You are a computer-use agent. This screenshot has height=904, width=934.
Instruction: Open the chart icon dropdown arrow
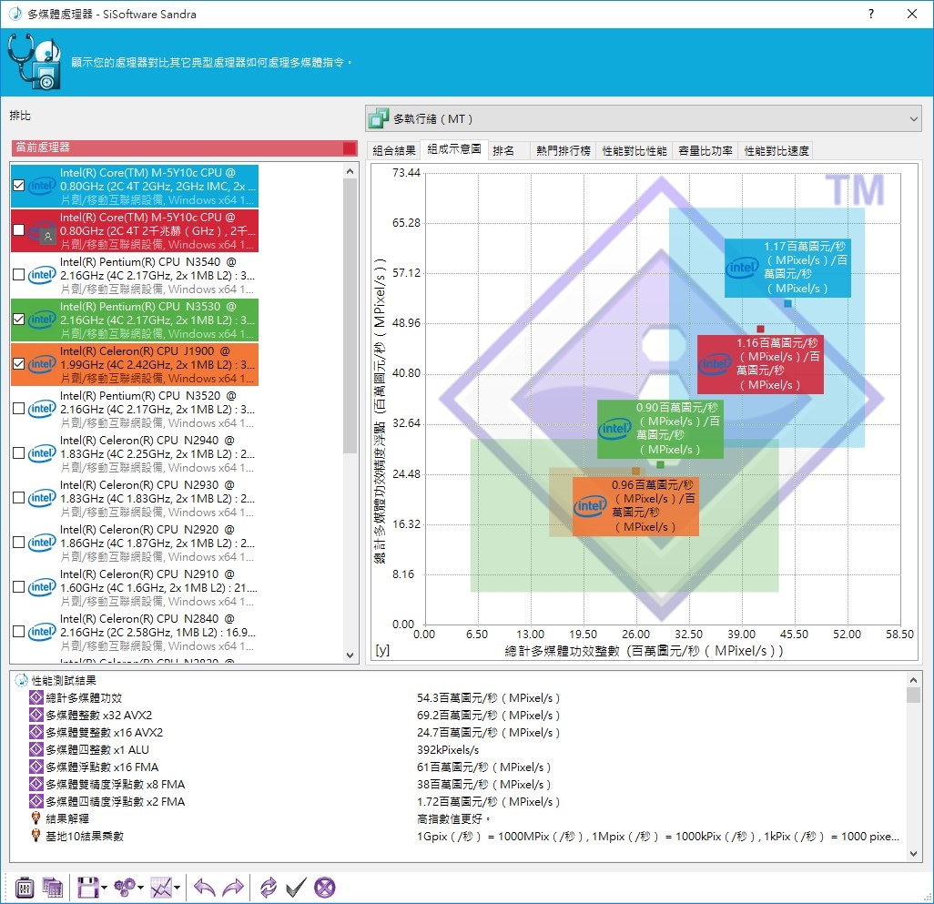[178, 888]
